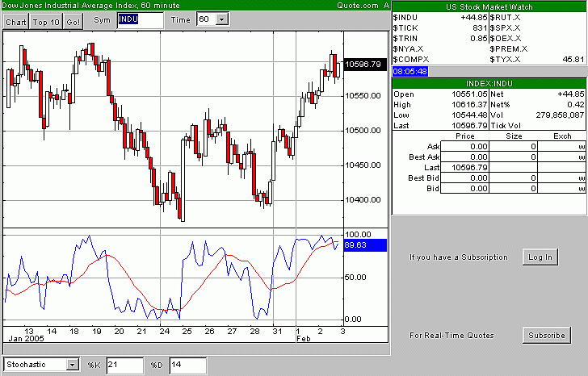
Task: Select $TYX.X in Market Watch
Action: coord(505,60)
